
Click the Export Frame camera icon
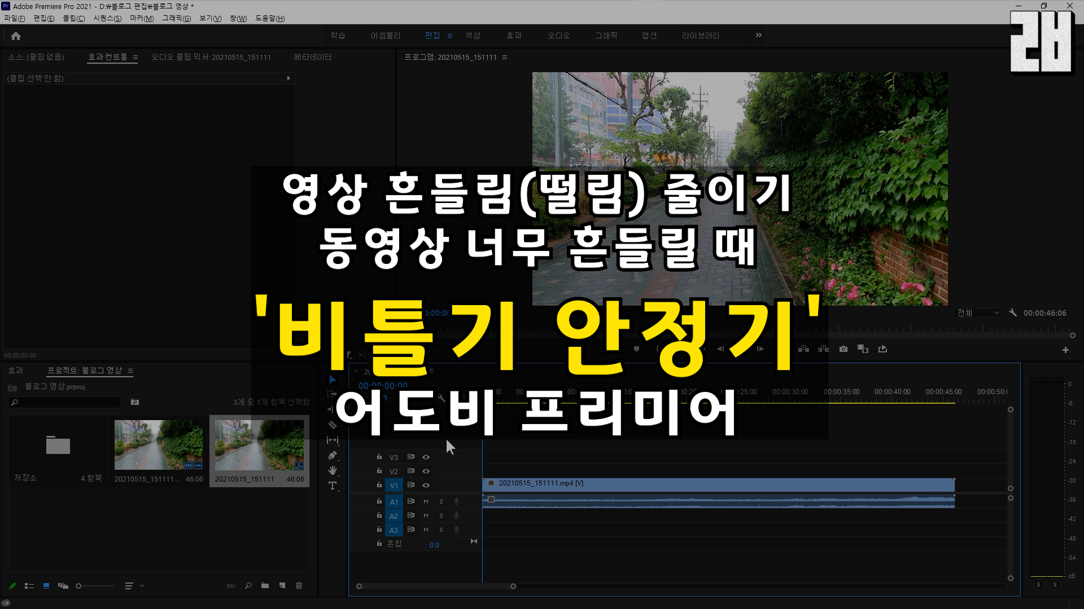(843, 349)
